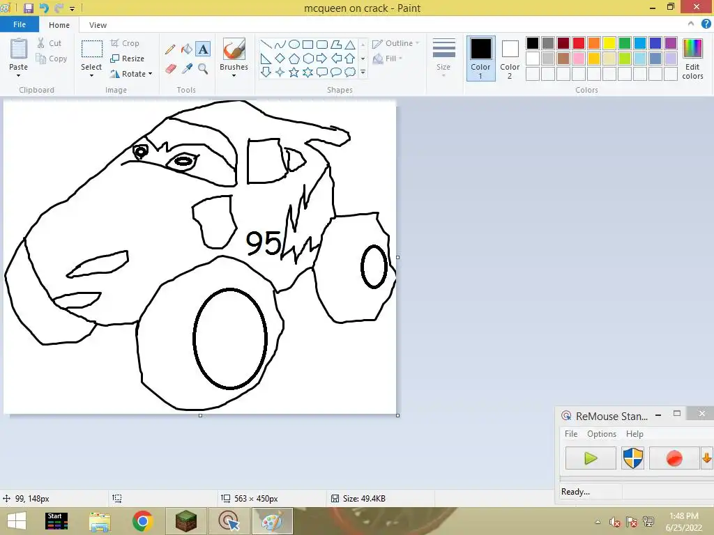The height and width of the screenshot is (535, 714).
Task: Click the Save icon in title bar
Action: 28,8
